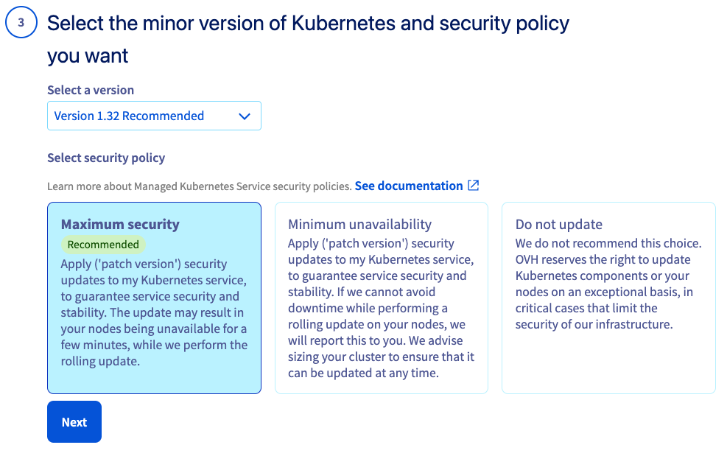Open the Version 1.32 Recommended dropdown

click(x=154, y=116)
